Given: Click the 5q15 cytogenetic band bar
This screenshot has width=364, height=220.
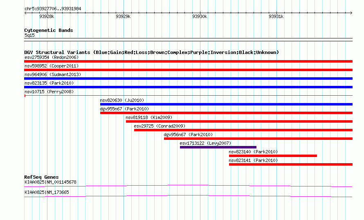Looking at the screenshot, I should [188, 40].
